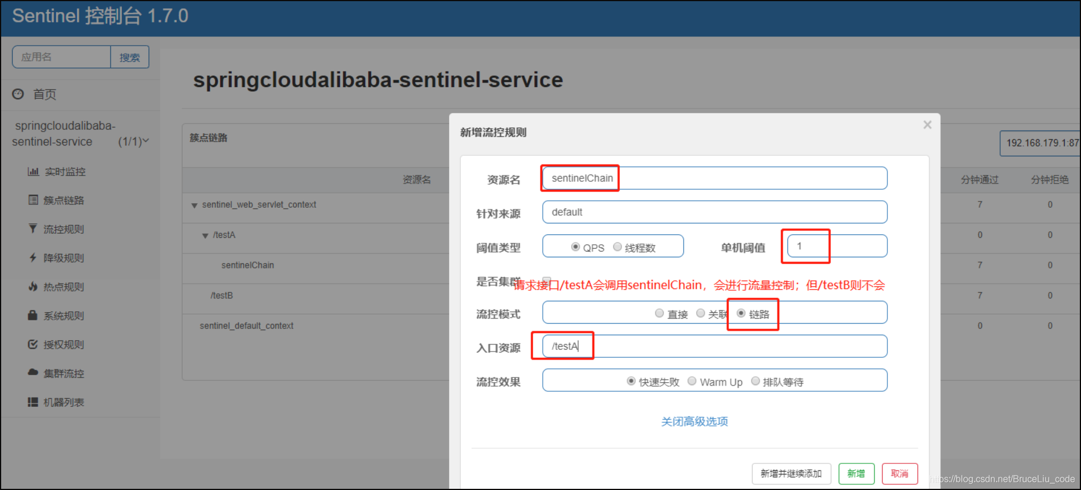Click the 资源名 column header

click(417, 179)
